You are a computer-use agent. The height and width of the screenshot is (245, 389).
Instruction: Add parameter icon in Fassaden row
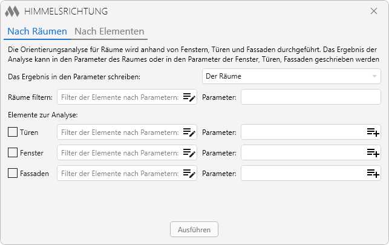373,174
